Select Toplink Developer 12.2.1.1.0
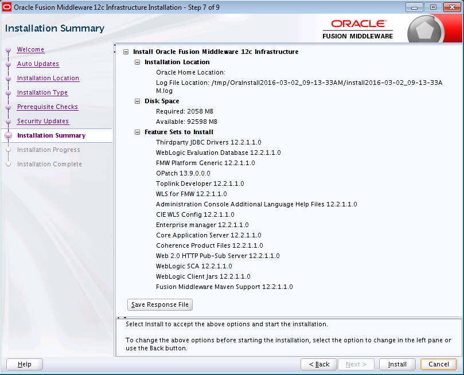Image resolution: width=464 pixels, height=375 pixels. 200,184
